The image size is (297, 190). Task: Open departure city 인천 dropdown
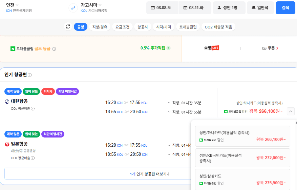click(12, 5)
